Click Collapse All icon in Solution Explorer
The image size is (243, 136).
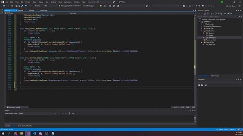click(219, 14)
